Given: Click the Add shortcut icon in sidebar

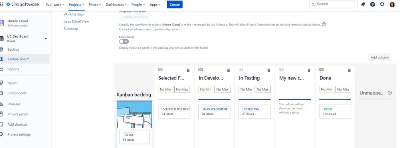Looking at the screenshot, I should click(2, 124).
